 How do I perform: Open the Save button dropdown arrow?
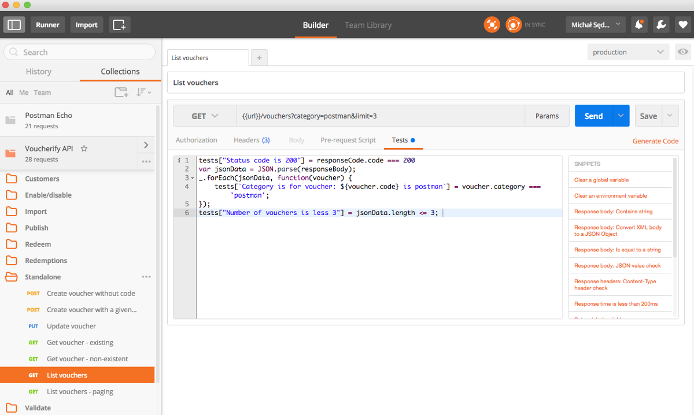coord(670,116)
